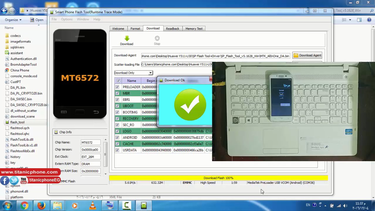375x211 pixels.
Task: Uncheck the UBOOT partition checkbox
Action: 117,106
